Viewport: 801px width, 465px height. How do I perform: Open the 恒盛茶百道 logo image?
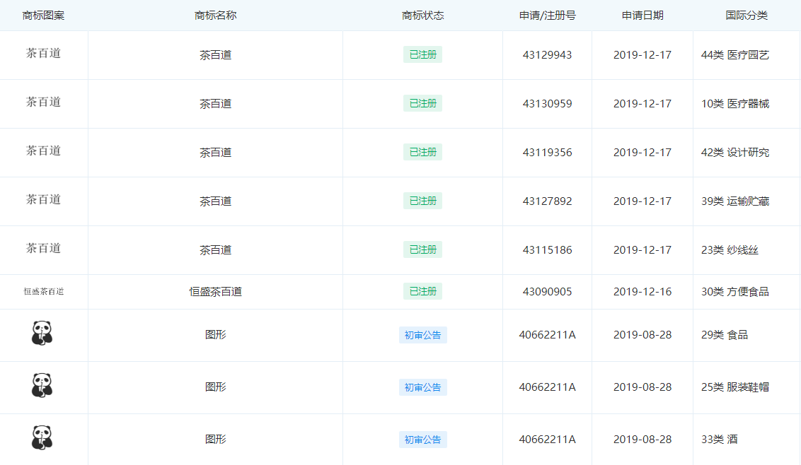click(x=44, y=291)
